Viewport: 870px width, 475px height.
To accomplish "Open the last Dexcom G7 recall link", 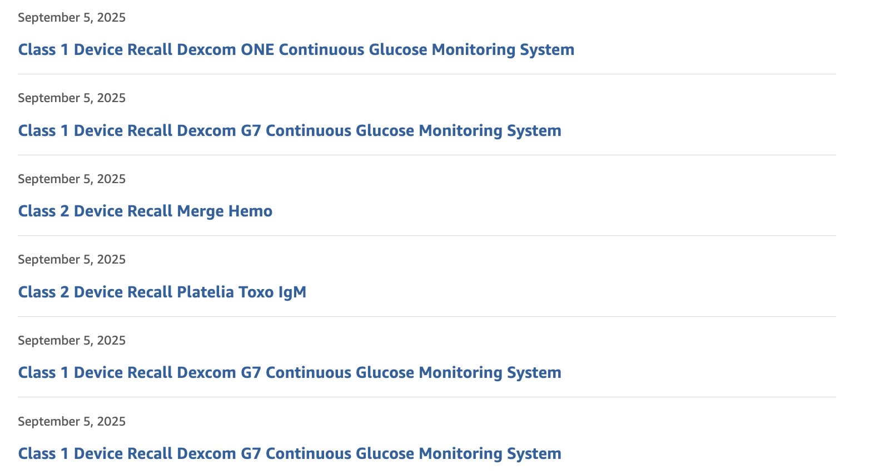I will click(290, 453).
